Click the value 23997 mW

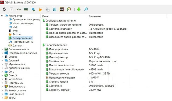point(95,90)
